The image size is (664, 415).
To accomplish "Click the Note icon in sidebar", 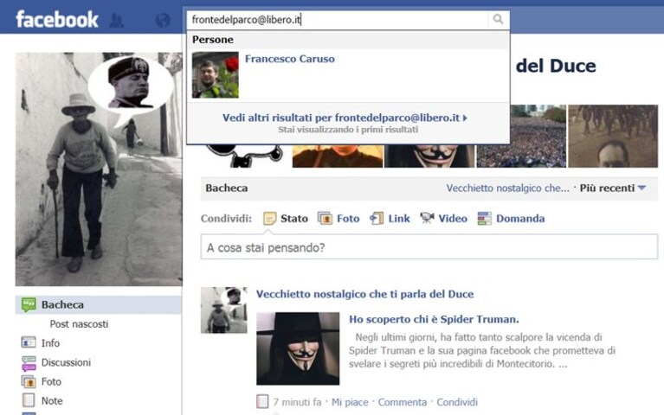I will (x=29, y=400).
